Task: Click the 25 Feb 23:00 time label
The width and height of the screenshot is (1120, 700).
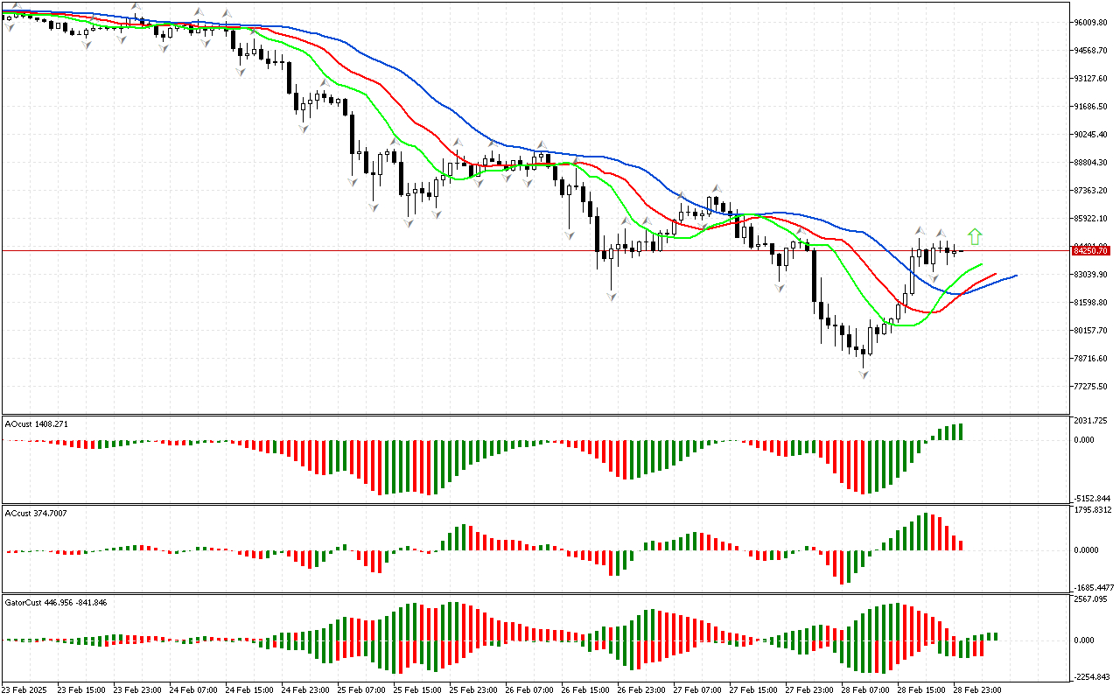Action: [x=473, y=690]
